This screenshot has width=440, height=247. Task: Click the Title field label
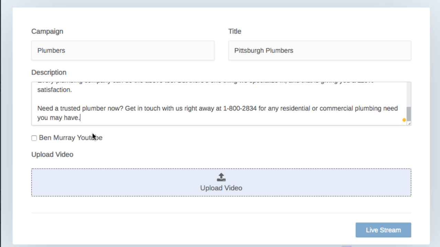235,31
